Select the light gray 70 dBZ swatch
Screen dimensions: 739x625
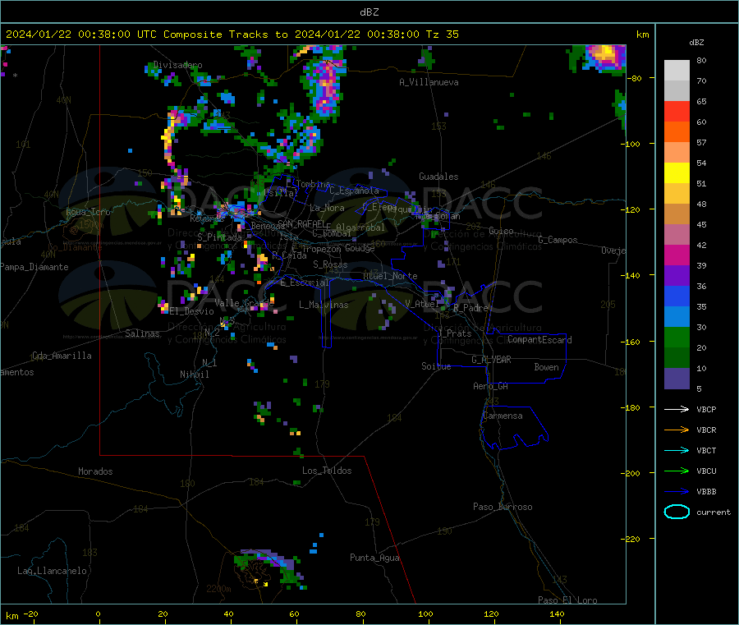click(x=677, y=71)
